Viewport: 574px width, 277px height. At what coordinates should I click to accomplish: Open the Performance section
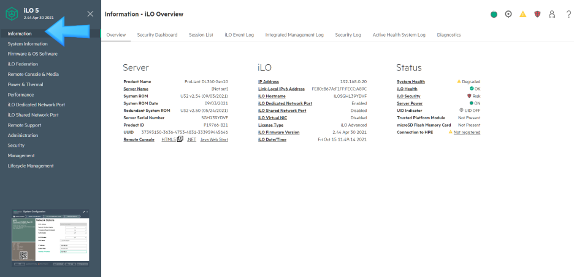click(x=20, y=95)
